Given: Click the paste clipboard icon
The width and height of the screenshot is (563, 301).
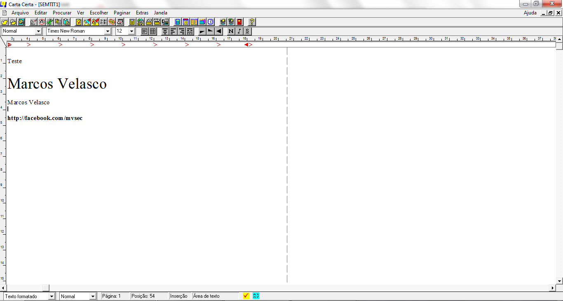Looking at the screenshot, I should coord(66,22).
